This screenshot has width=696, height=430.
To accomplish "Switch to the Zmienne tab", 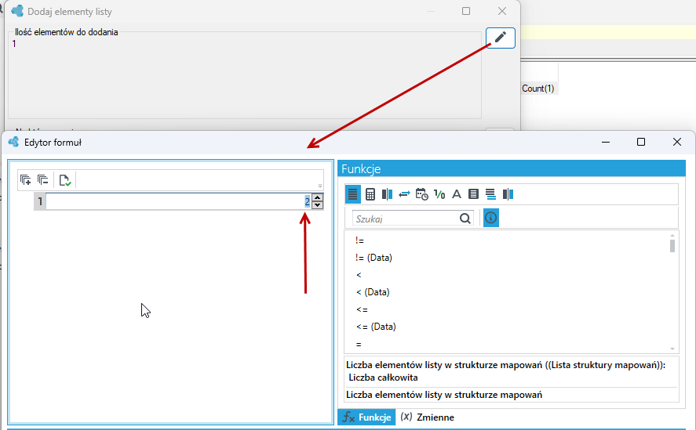I will pos(427,417).
